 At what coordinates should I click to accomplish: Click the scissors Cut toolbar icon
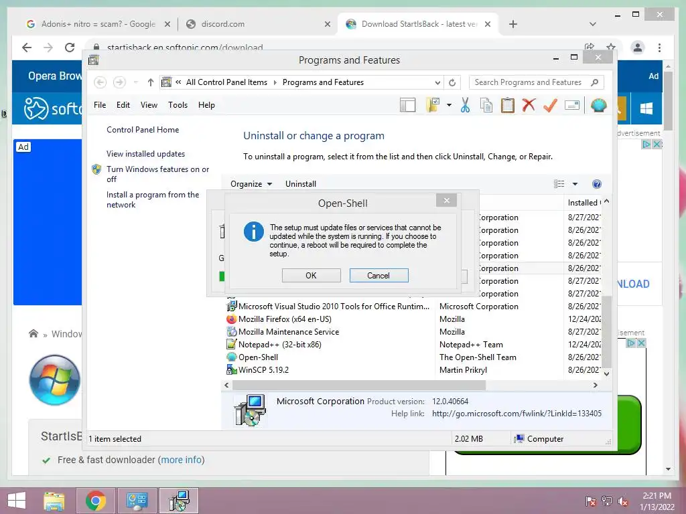click(x=465, y=105)
